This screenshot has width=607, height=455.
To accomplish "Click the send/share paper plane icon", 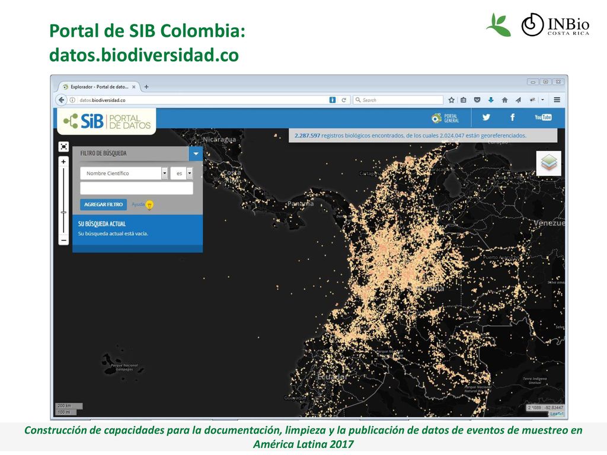I will coord(518,100).
